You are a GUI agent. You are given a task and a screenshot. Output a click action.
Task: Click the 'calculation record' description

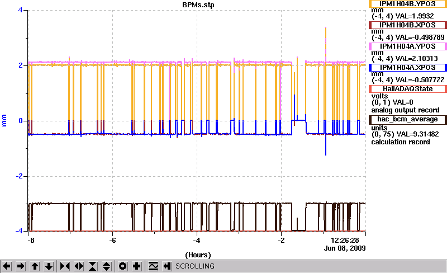point(401,142)
